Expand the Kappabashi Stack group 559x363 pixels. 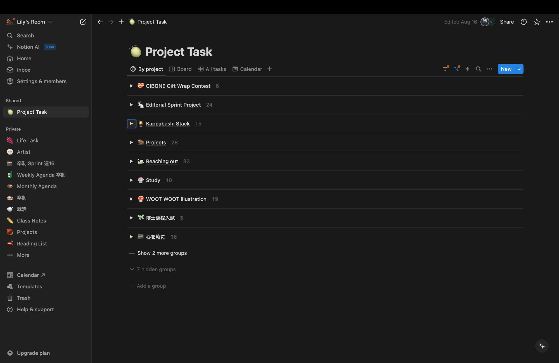click(131, 124)
